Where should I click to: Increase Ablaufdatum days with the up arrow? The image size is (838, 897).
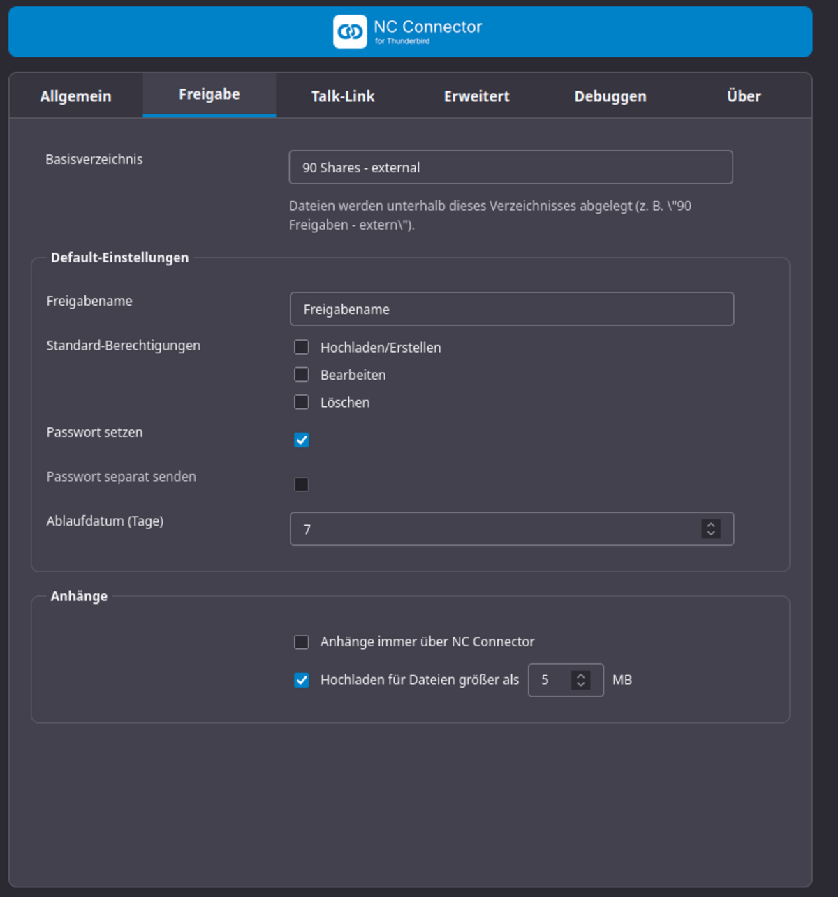tap(711, 524)
